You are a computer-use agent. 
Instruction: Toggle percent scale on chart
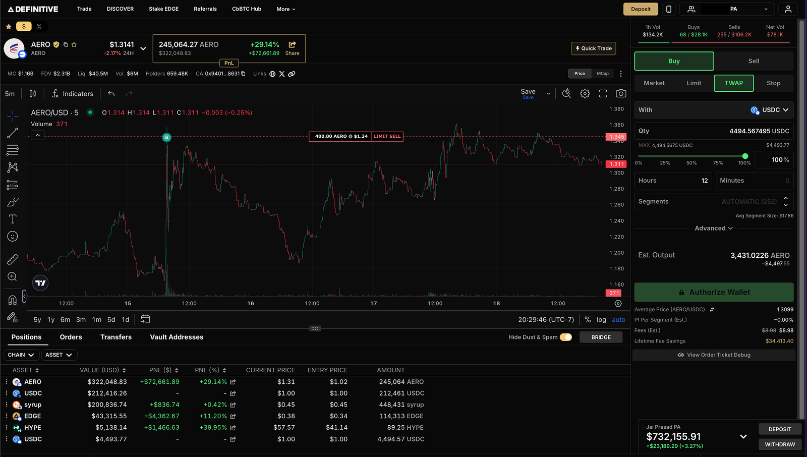[x=588, y=320]
